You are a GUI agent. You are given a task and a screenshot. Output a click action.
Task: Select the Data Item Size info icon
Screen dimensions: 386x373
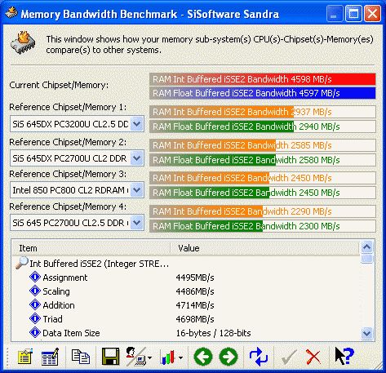point(35,333)
